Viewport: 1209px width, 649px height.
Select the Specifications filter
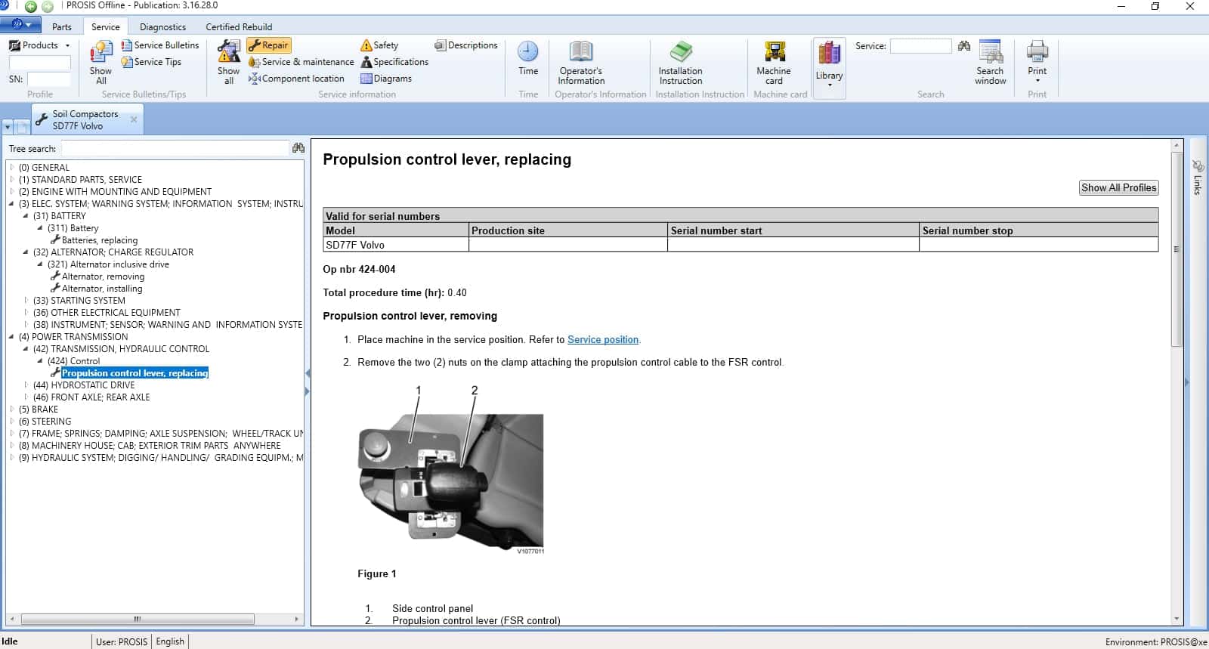click(x=394, y=62)
